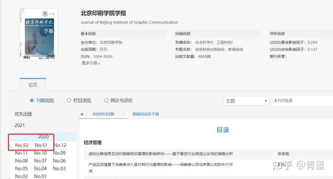This screenshot has height=179, width=333.
Task: Click the 专题名称 综合科技A类综合 text
Action: [x=209, y=49]
